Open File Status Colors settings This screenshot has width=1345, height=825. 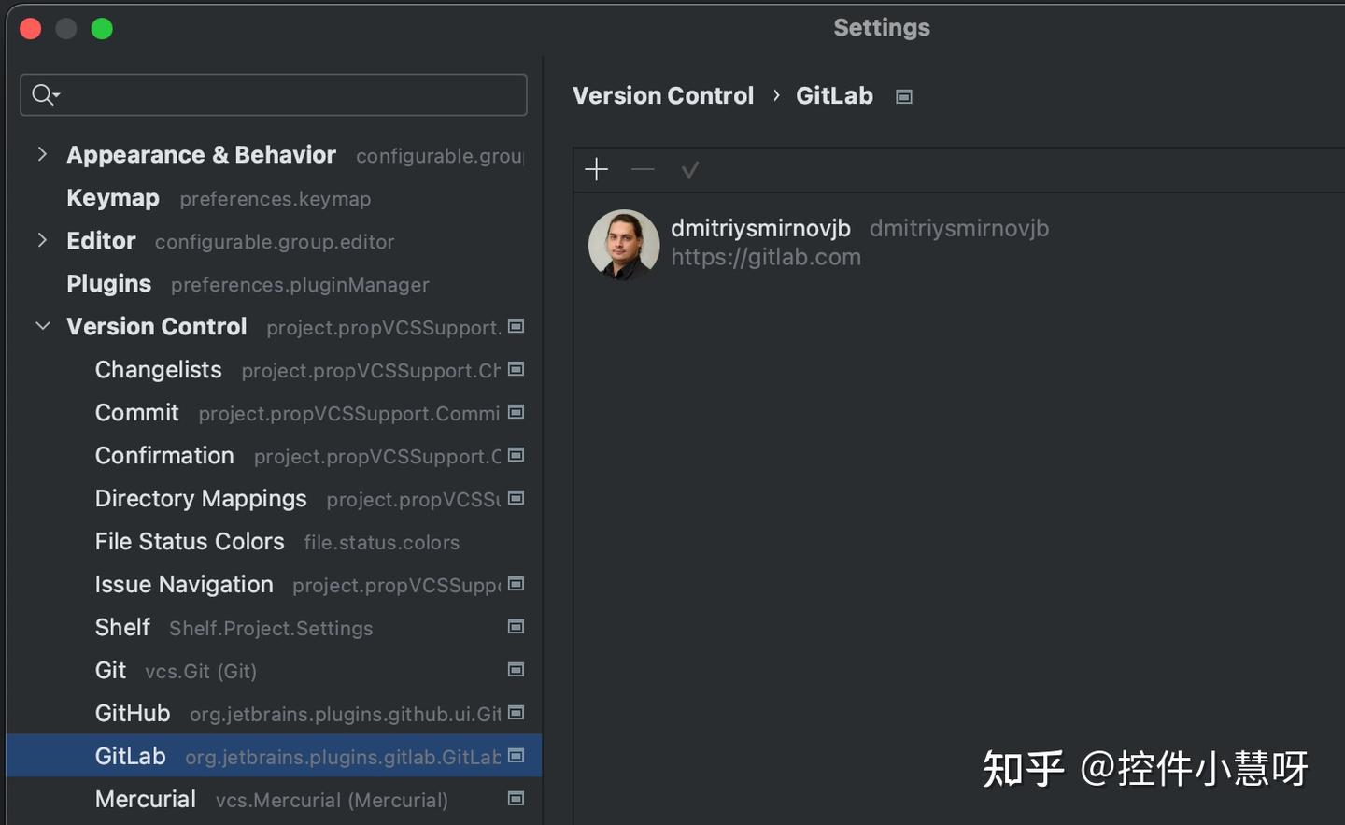pos(190,541)
